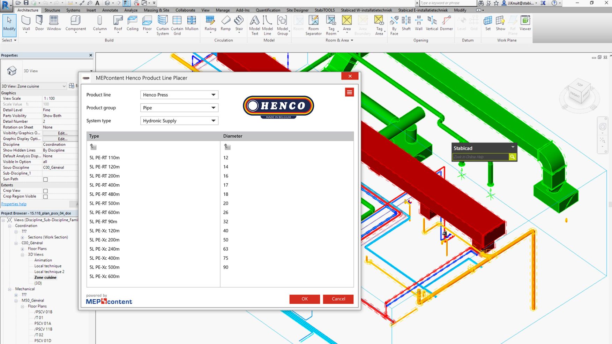Open the Annotate ribbon tab
Image resolution: width=612 pixels, height=344 pixels.
click(x=110, y=10)
